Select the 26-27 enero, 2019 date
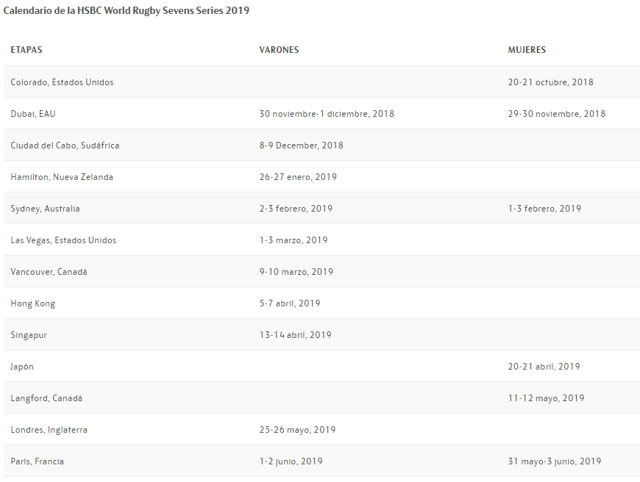Screen dimensions: 640x482 pyautogui.click(x=298, y=177)
